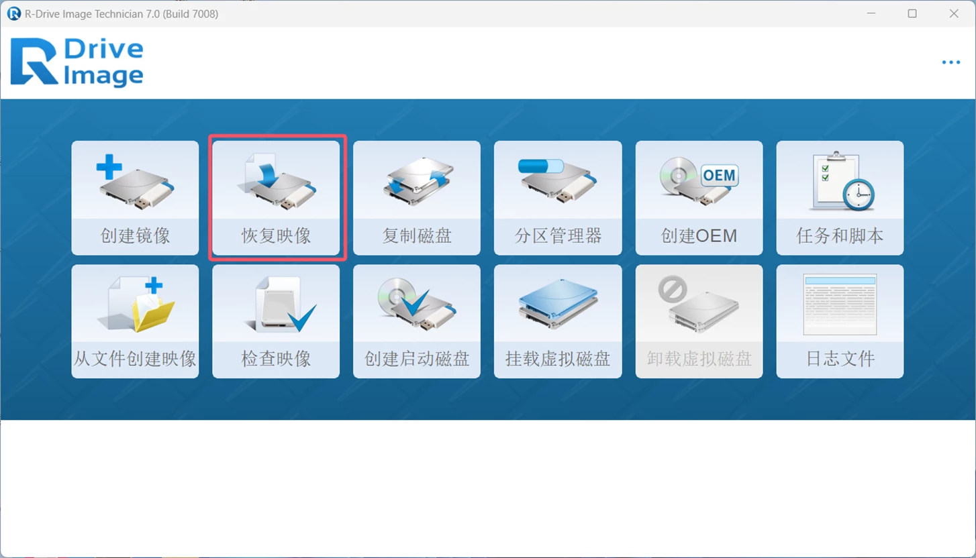Click the 创建镜像 text label
Image resolution: width=976 pixels, height=558 pixels.
[135, 236]
